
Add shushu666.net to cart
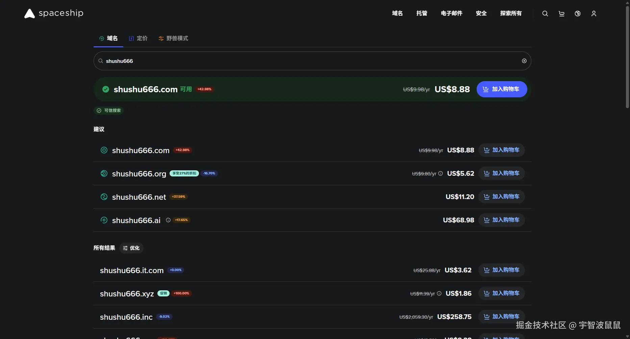501,197
